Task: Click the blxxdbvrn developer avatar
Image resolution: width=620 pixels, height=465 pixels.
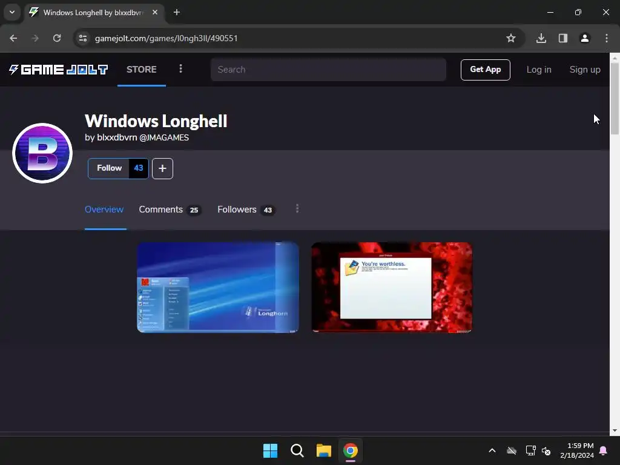Action: click(42, 153)
